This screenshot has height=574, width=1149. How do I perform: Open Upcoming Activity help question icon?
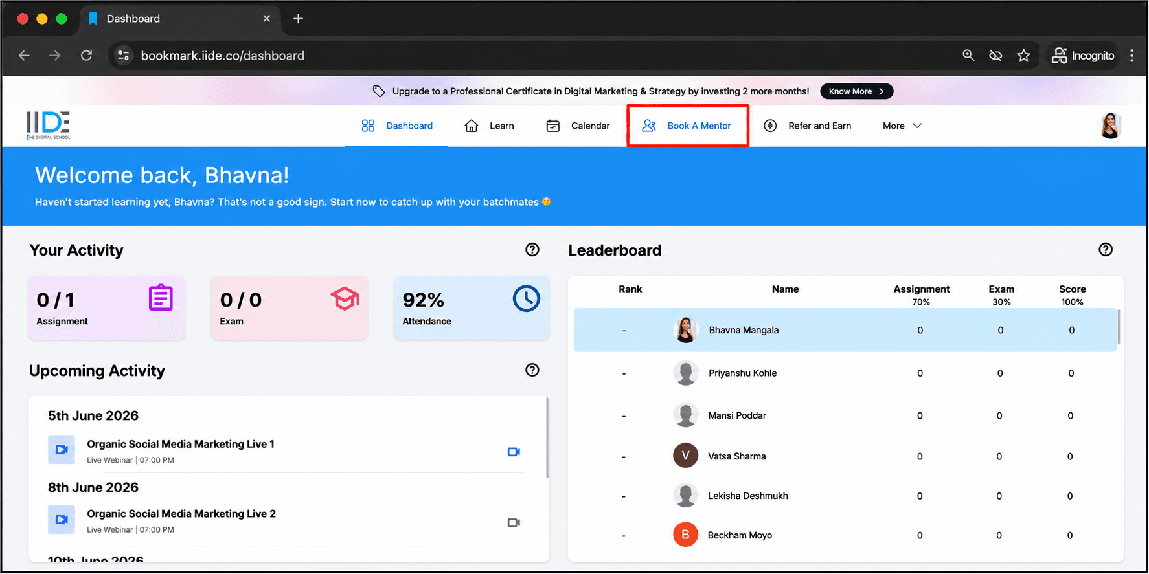[x=532, y=370]
